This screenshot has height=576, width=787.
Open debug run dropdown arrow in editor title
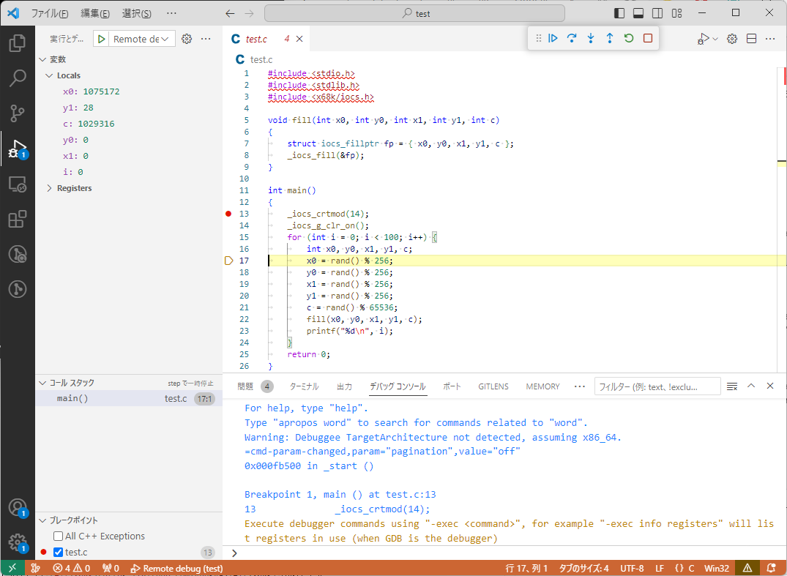pyautogui.click(x=716, y=39)
